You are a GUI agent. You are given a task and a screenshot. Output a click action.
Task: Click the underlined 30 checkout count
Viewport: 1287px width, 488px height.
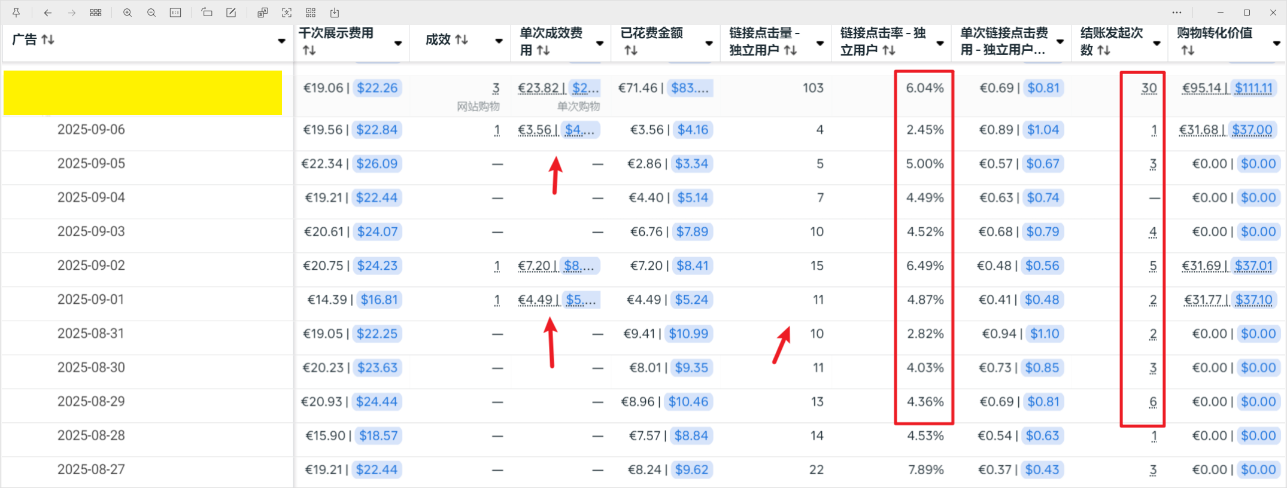(x=1149, y=89)
